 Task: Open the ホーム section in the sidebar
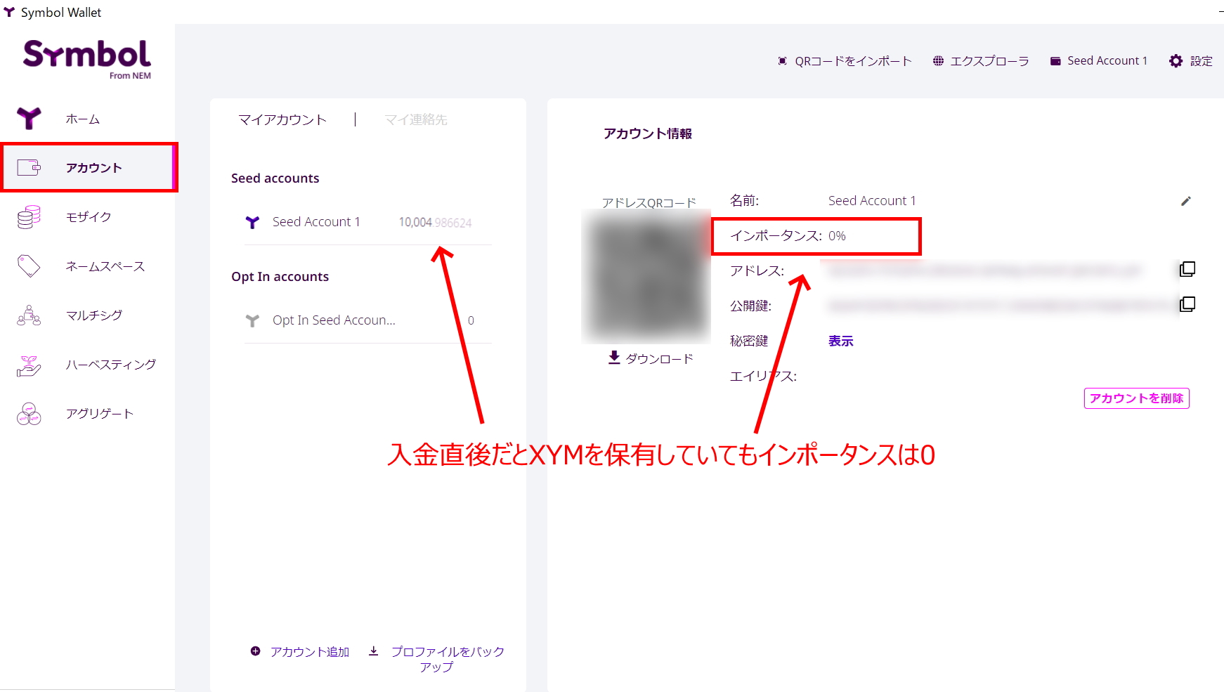(x=82, y=119)
